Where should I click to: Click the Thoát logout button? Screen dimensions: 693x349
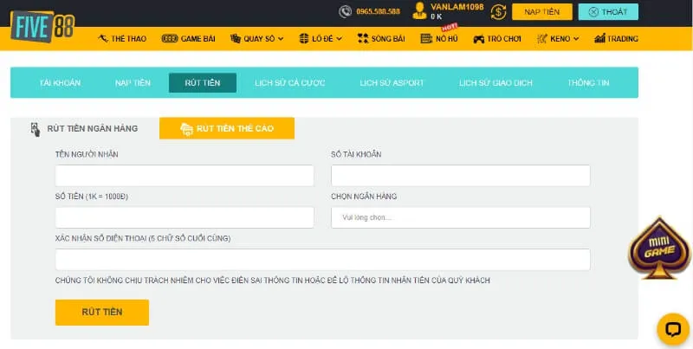(608, 12)
